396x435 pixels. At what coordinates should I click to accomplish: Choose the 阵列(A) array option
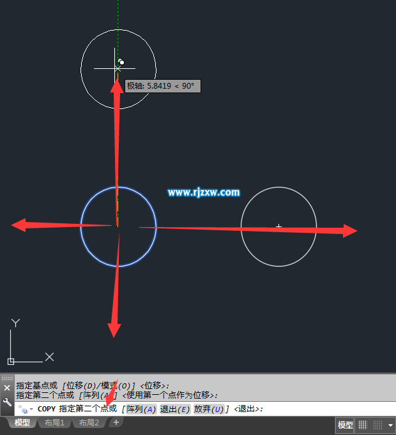[x=141, y=409]
